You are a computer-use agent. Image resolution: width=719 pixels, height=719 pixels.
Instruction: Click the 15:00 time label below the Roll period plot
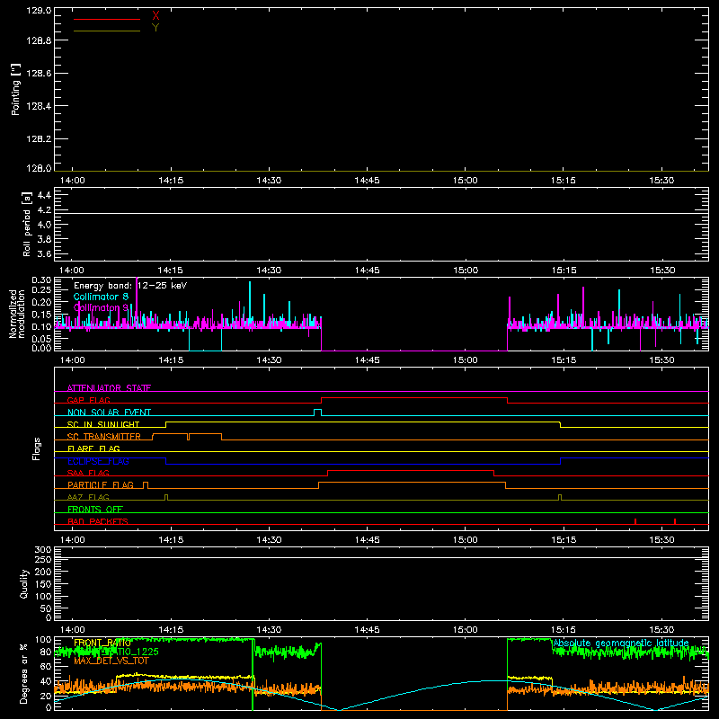(x=466, y=271)
